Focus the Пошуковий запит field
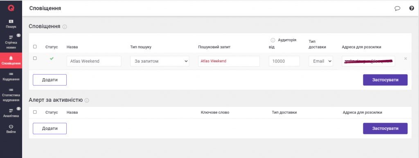Viewport: 419px width, 158px height. tap(229, 61)
